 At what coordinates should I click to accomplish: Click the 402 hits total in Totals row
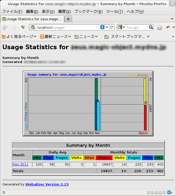click(x=159, y=171)
